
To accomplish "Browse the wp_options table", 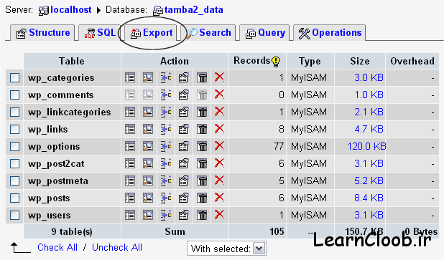I will [130, 147].
